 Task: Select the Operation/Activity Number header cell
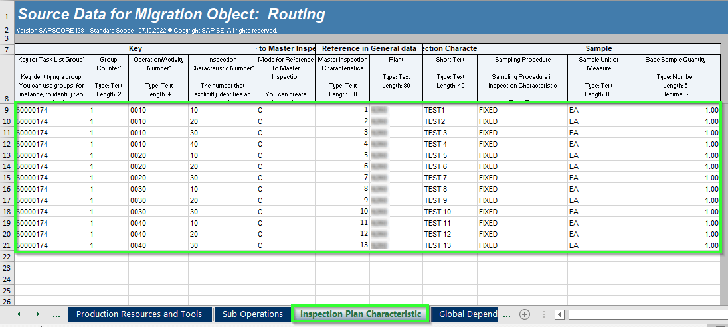pyautogui.click(x=158, y=78)
